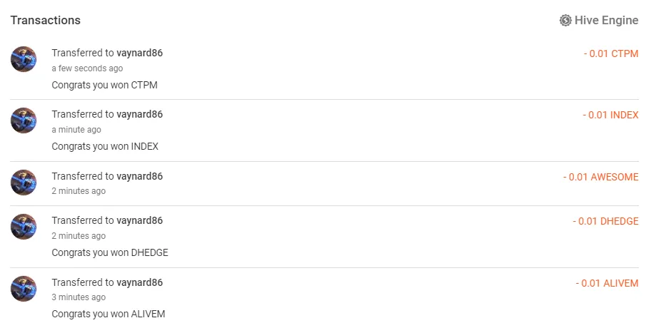This screenshot has height=328, width=651.
Task: Click the -0.01 ALIVEM amount
Action: (607, 283)
